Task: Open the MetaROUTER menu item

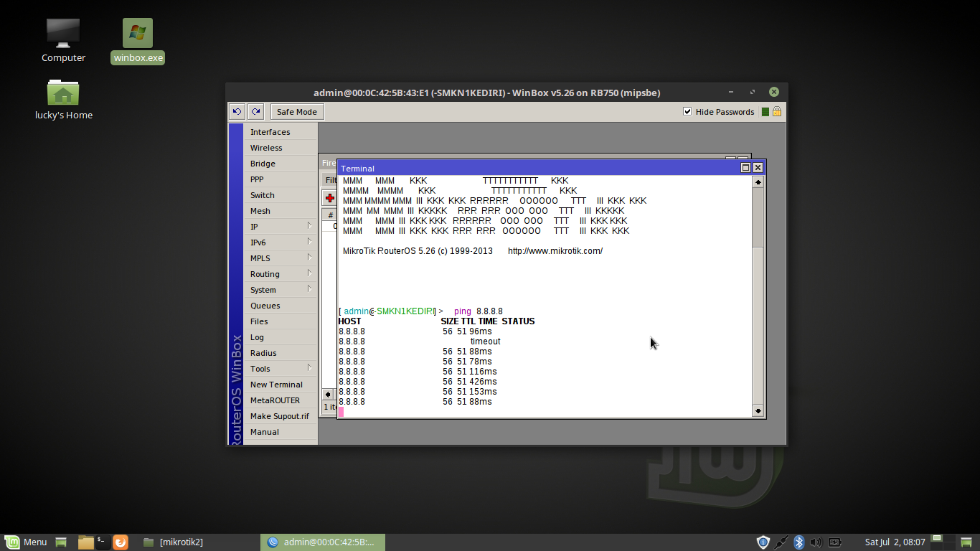Action: [281, 400]
